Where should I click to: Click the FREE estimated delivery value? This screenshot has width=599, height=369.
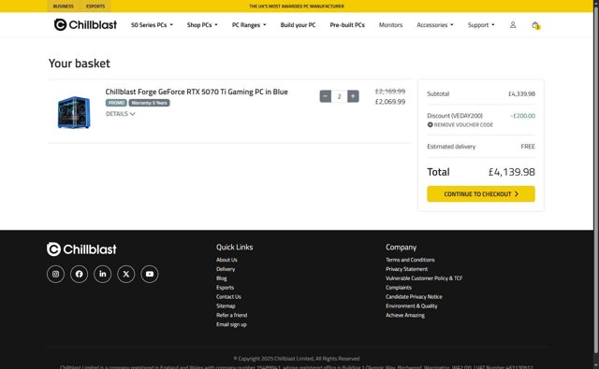click(528, 147)
